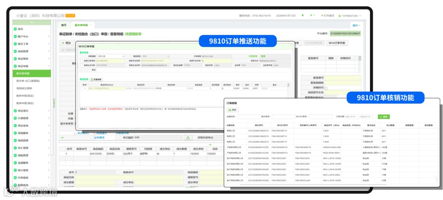
Task: Expand 计费管理 using its chevron
Action: (x=49, y=118)
